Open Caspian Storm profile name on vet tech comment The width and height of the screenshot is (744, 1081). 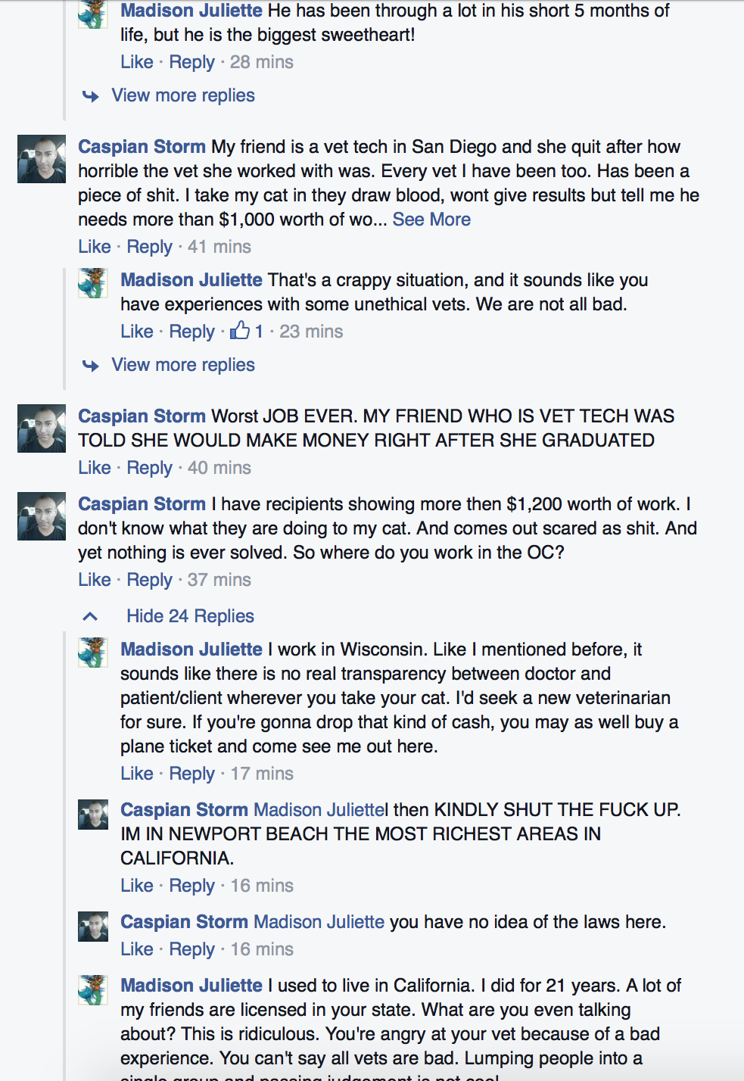coord(142,147)
